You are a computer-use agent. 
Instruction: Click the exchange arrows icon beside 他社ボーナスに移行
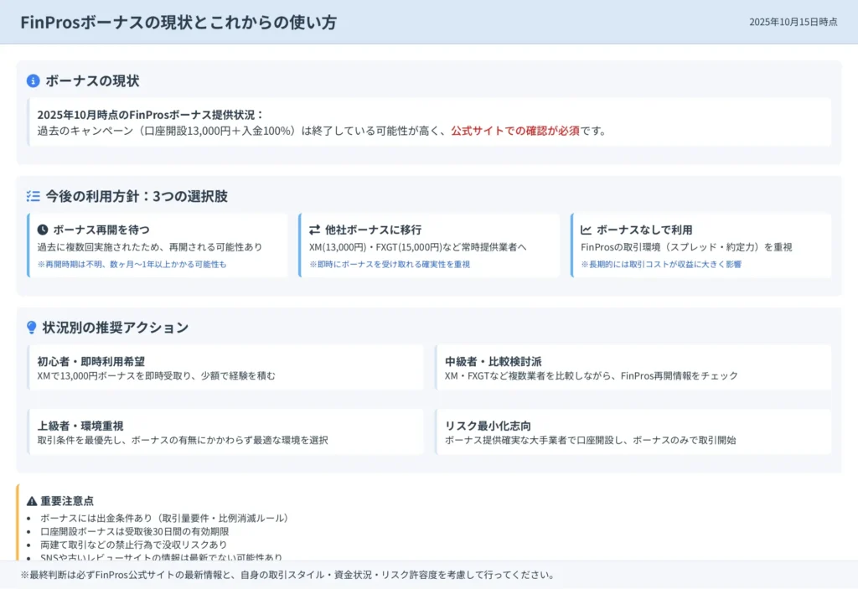coord(314,230)
